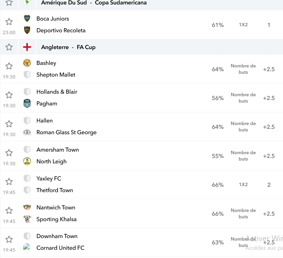Click the Sporting Khalsa team badge
Viewport: 283px width, 258px height.
tap(27, 219)
